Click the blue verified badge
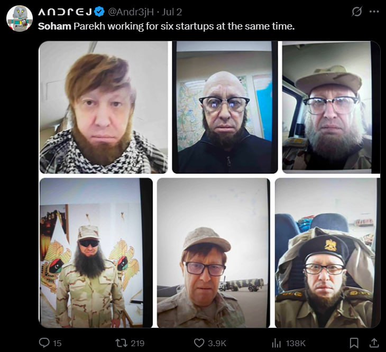 click(x=99, y=12)
